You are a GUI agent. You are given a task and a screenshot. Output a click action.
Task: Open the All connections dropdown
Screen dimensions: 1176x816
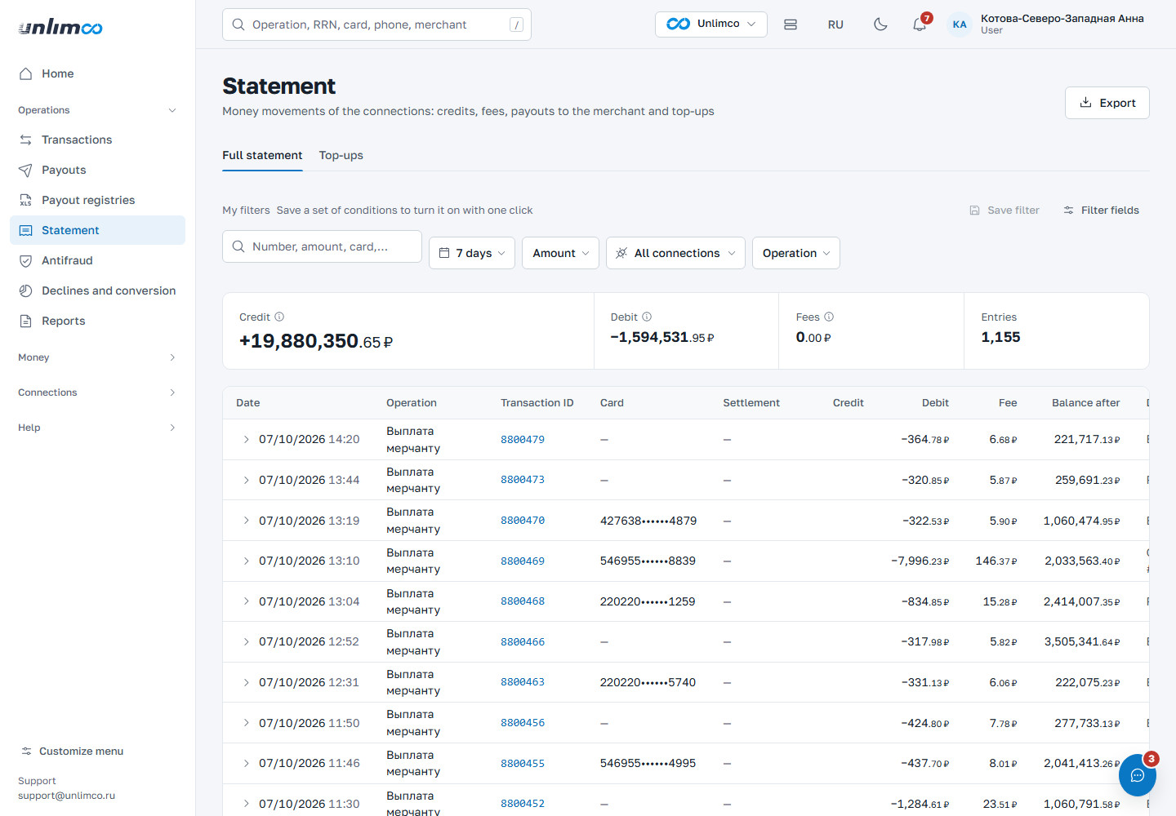[x=675, y=253]
